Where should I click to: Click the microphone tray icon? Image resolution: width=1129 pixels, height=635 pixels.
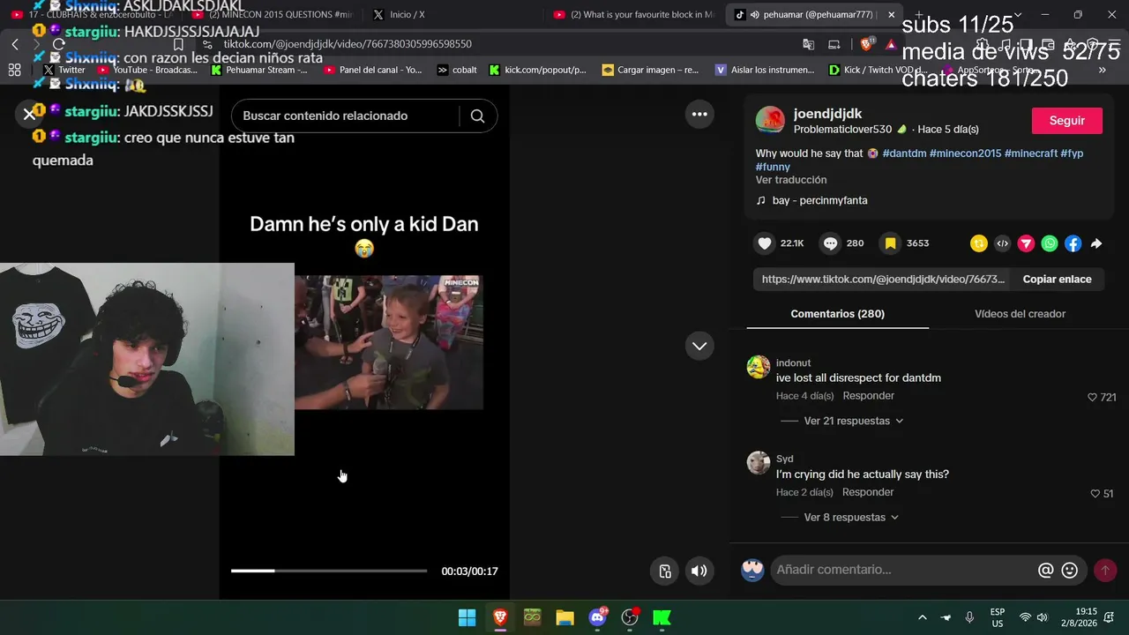pyautogui.click(x=969, y=617)
